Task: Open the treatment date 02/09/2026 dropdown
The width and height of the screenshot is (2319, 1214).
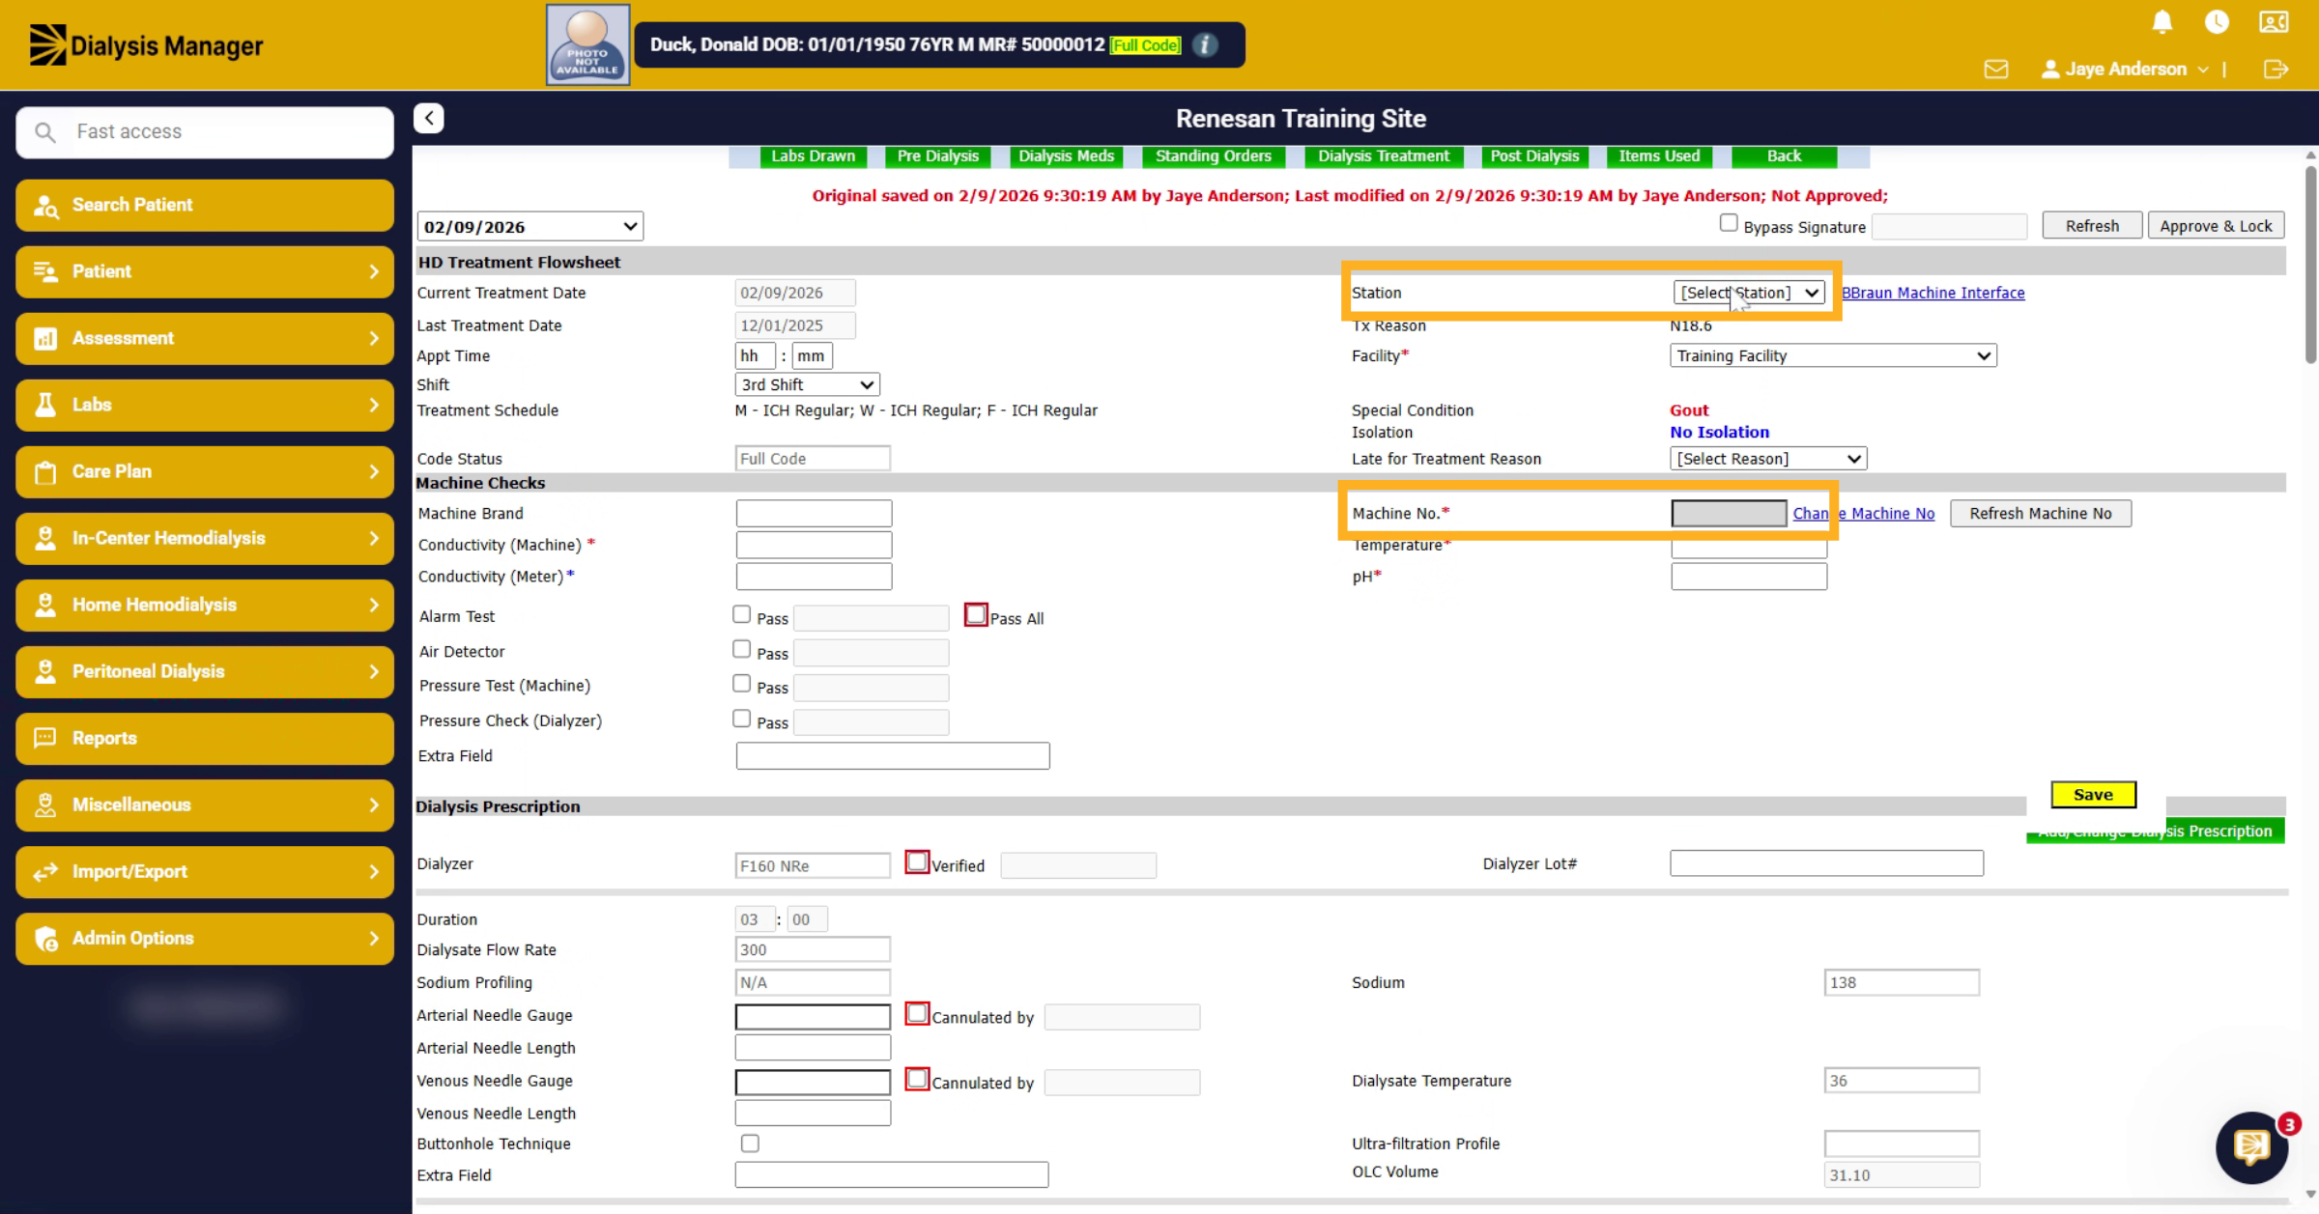Action: click(x=530, y=226)
